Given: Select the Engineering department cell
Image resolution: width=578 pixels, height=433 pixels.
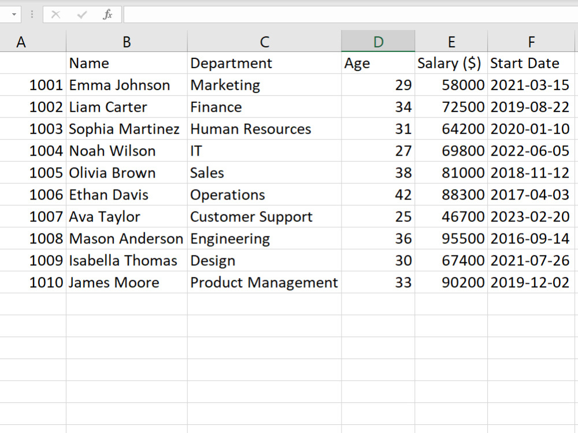Looking at the screenshot, I should (x=264, y=238).
